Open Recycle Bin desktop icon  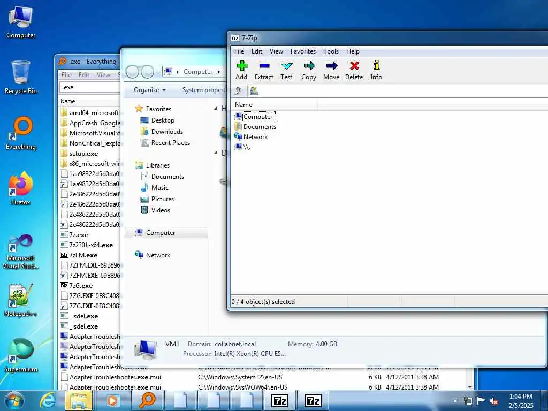pos(21,78)
